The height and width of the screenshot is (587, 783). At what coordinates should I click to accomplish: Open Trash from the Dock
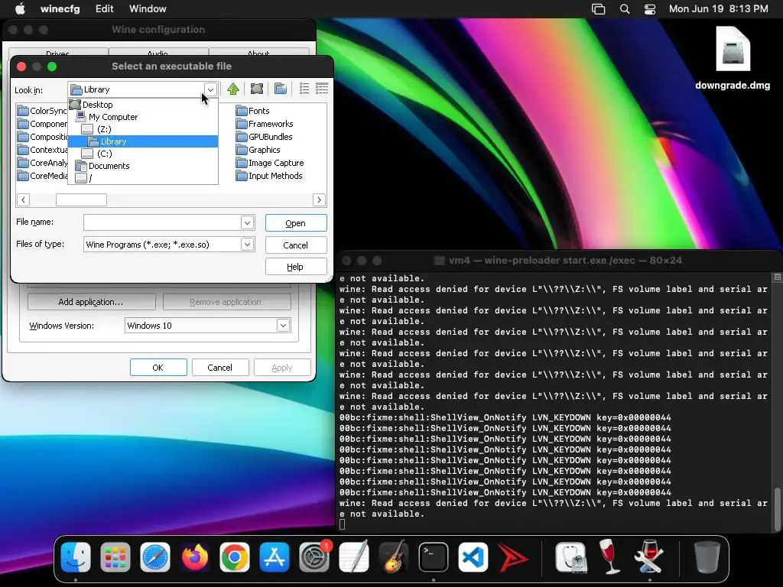click(x=707, y=557)
